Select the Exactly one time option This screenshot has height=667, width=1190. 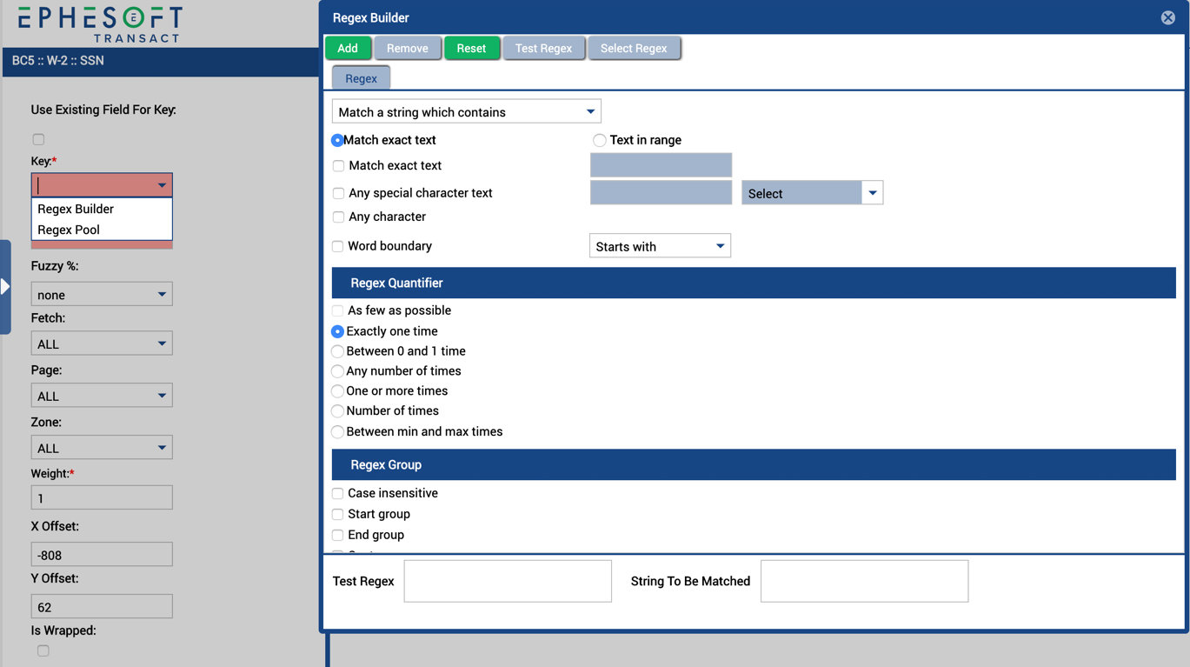click(x=337, y=331)
